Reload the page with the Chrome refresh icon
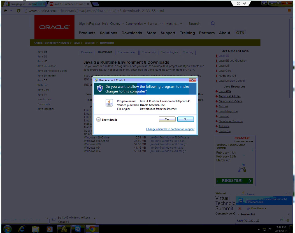This screenshot has width=295, height=233. [18, 11]
